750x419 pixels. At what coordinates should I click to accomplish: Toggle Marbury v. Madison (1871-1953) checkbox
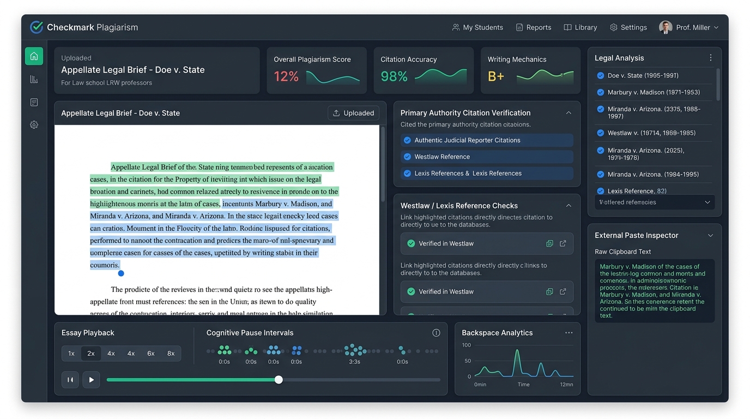[x=601, y=92]
